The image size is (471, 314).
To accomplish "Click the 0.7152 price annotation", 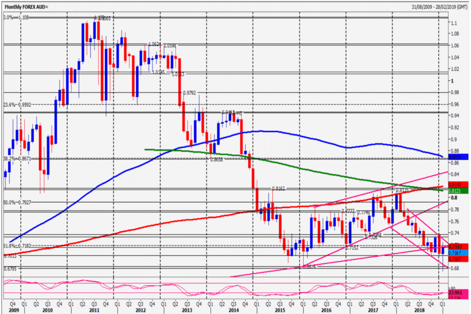I will coord(352,248).
